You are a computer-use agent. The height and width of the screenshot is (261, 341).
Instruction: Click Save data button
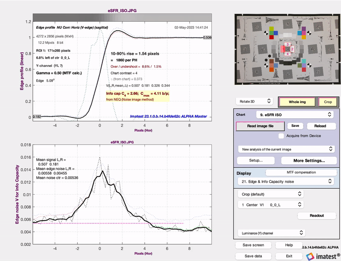click(x=253, y=256)
